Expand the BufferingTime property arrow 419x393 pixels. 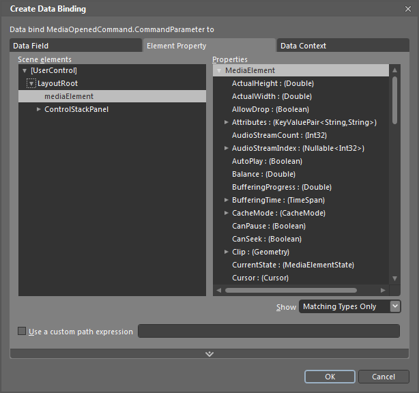pyautogui.click(x=227, y=200)
